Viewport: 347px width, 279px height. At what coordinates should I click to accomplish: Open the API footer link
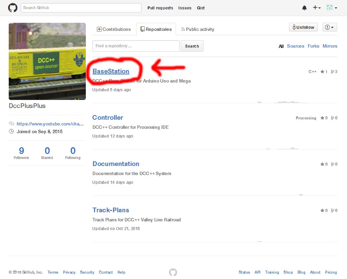257,272
